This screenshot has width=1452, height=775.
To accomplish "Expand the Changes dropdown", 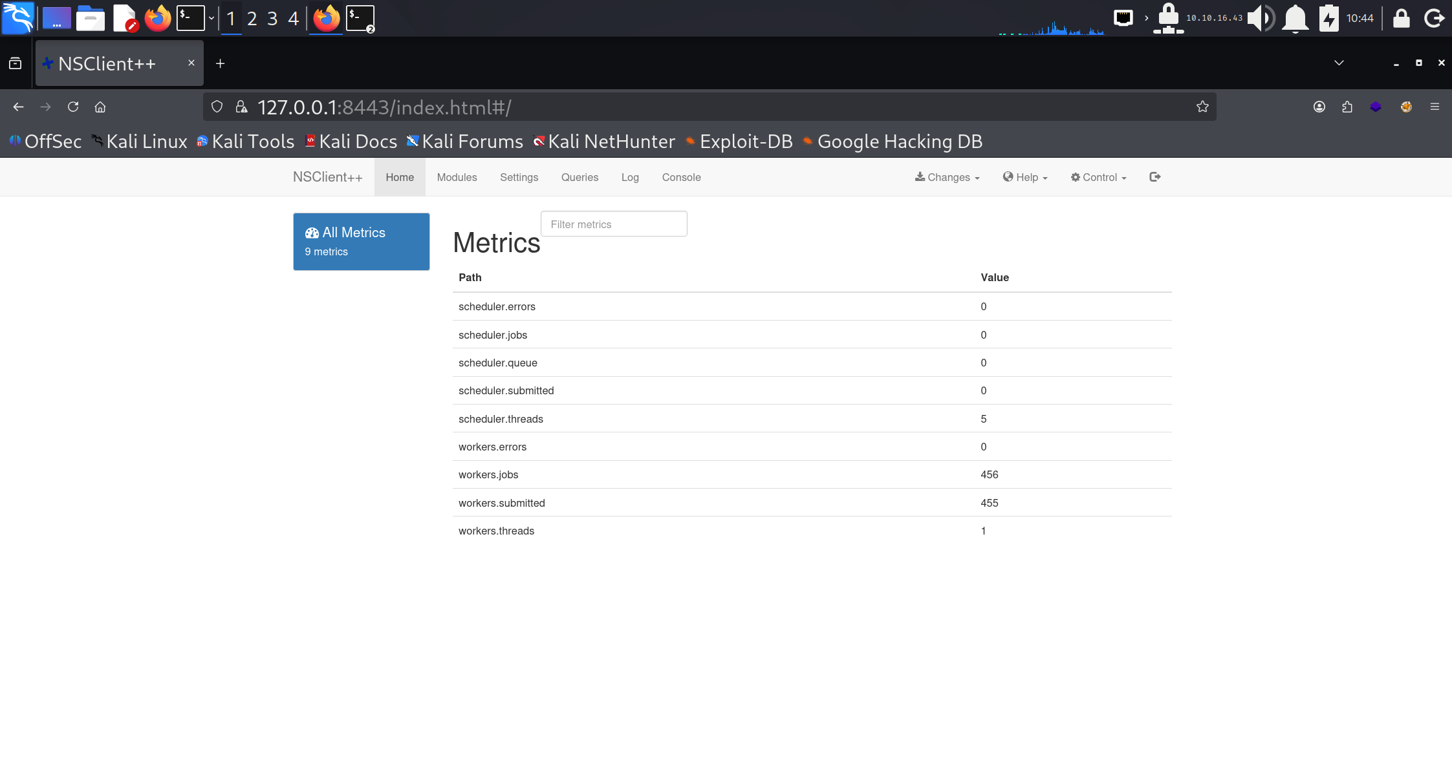I will point(947,177).
